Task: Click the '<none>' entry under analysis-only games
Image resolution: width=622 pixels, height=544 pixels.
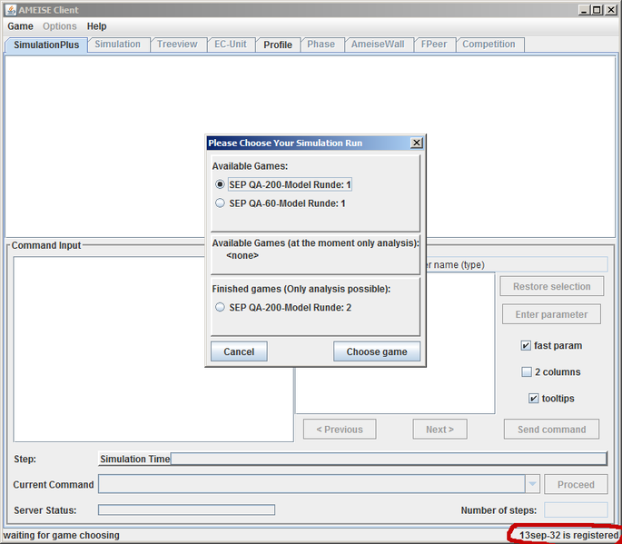Action: click(242, 255)
